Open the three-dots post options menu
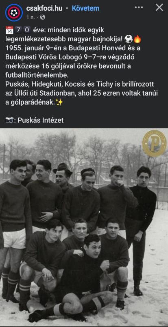The image size is (168, 327). (139, 7)
